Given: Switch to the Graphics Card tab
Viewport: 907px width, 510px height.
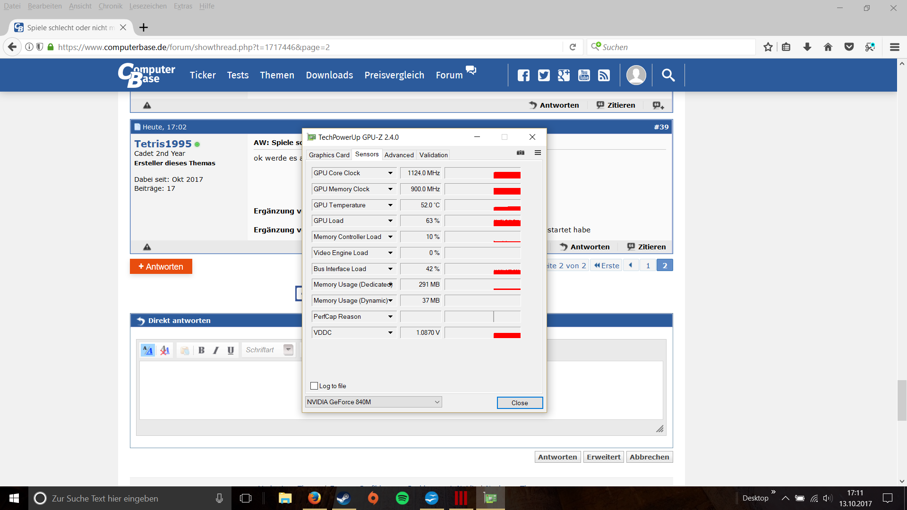Looking at the screenshot, I should click(329, 155).
